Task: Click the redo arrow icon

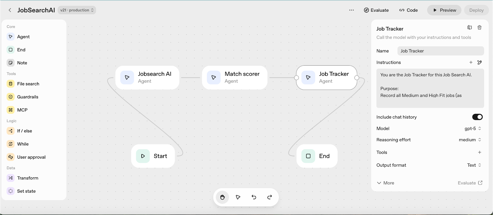Action: click(270, 197)
